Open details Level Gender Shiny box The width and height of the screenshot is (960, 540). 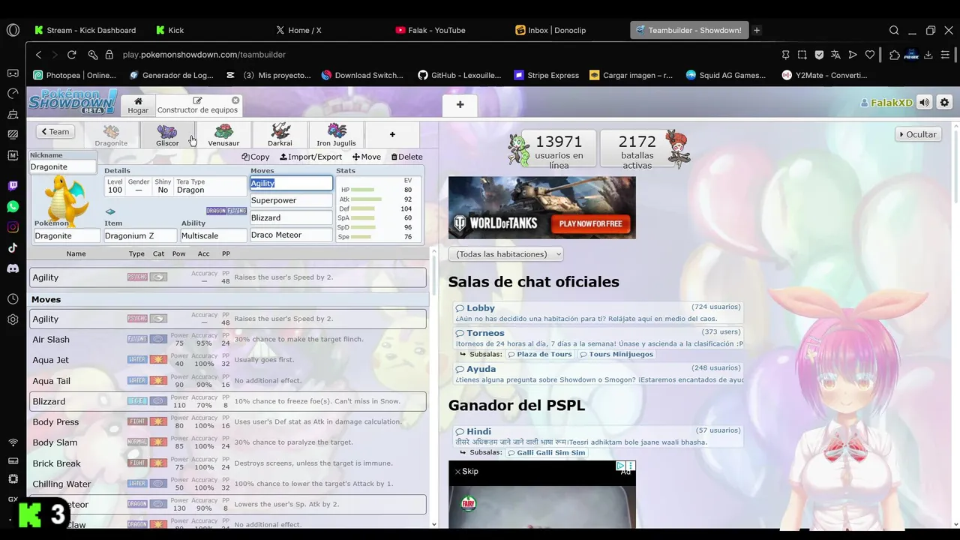175,187
